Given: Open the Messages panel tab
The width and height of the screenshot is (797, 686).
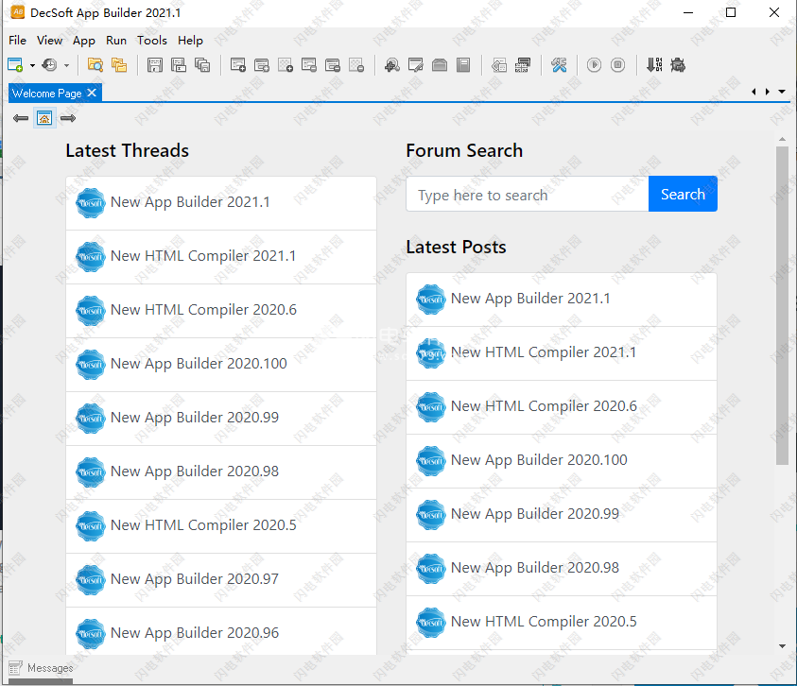Looking at the screenshot, I should (x=41, y=668).
